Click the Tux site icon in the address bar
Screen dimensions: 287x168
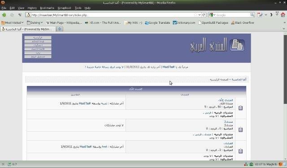(29, 15)
